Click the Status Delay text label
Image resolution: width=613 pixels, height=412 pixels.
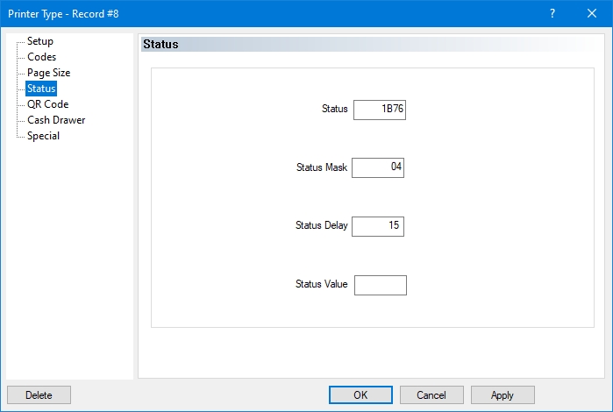[322, 225]
